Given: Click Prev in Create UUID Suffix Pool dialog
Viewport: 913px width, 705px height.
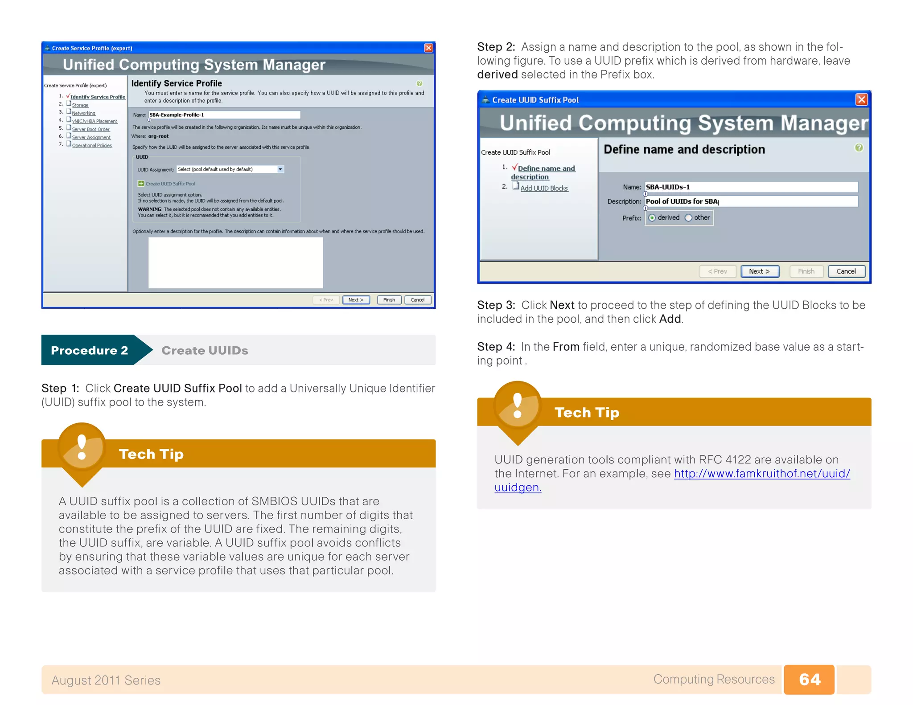Looking at the screenshot, I should [x=717, y=271].
